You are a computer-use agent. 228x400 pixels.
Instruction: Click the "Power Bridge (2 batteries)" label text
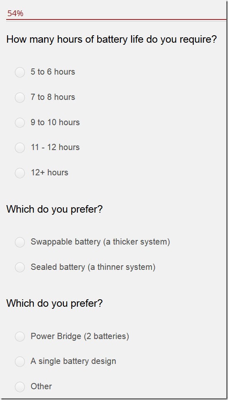click(x=80, y=336)
